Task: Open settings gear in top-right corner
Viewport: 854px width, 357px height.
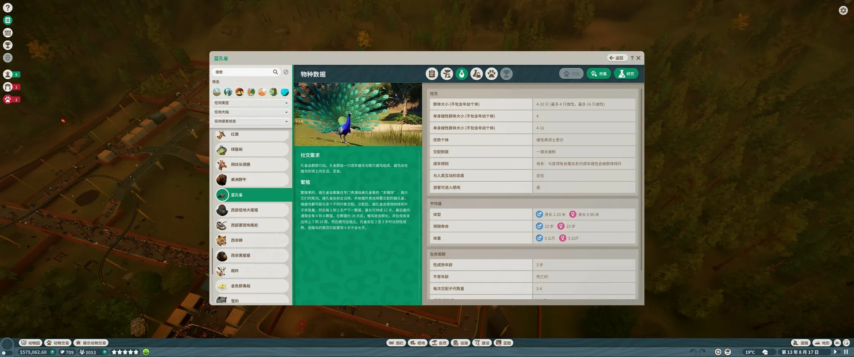Action: click(843, 10)
